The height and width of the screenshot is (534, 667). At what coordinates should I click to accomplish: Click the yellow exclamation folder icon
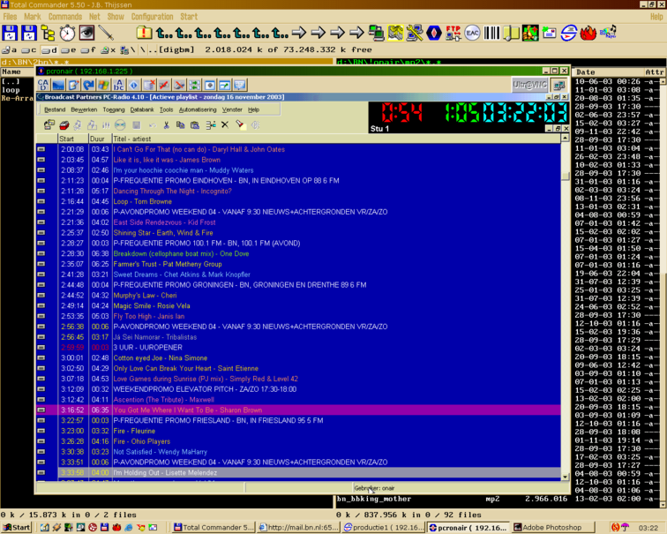click(x=144, y=33)
